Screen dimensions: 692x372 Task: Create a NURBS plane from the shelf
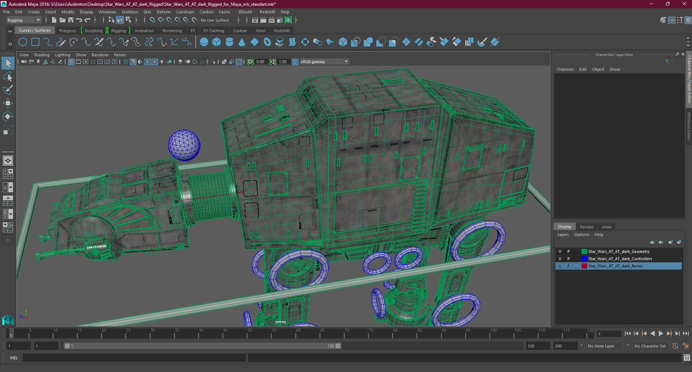pyautogui.click(x=255, y=42)
